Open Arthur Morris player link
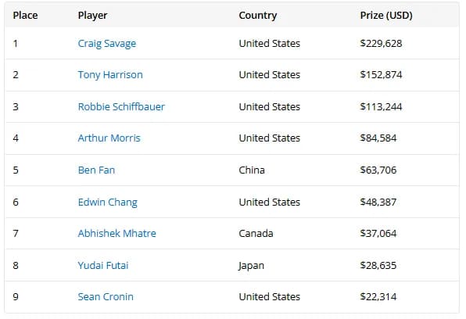Viewport: 466px width, 319px height. point(109,138)
